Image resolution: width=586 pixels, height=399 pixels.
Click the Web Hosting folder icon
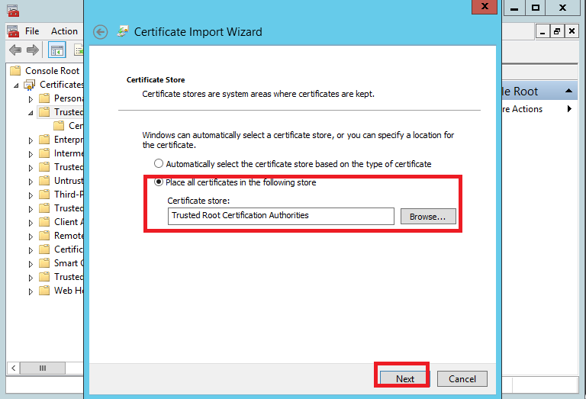pos(44,291)
